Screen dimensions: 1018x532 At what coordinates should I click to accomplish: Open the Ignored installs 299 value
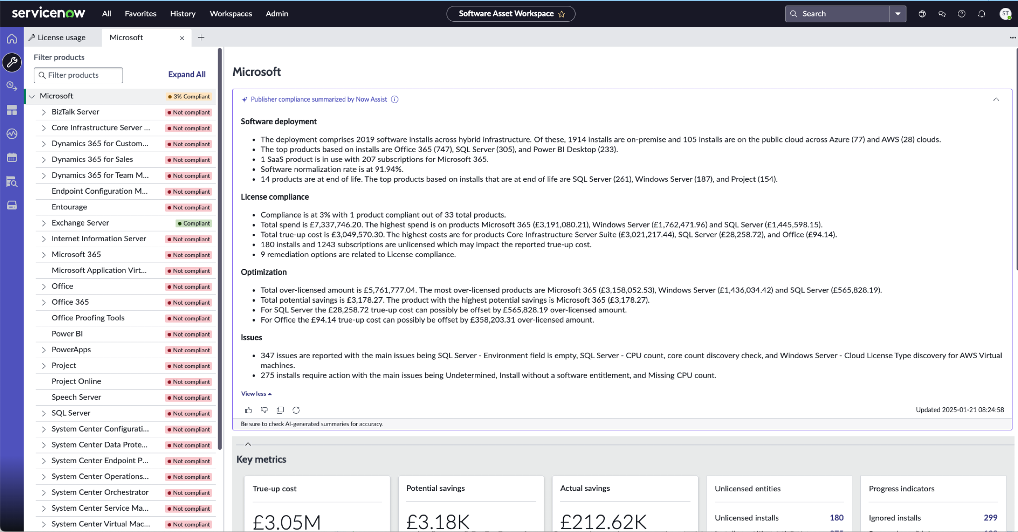991,518
